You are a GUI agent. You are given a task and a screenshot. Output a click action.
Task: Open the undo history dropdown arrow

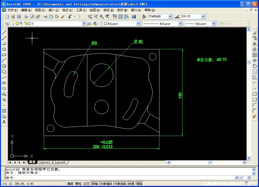[75, 16]
